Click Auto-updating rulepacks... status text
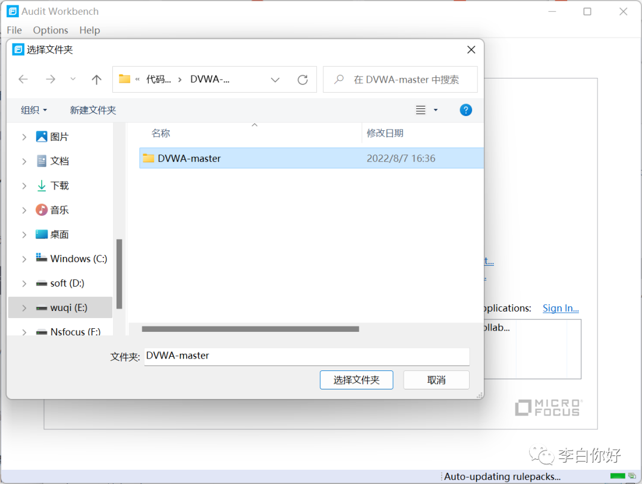This screenshot has width=642, height=484. (x=502, y=476)
